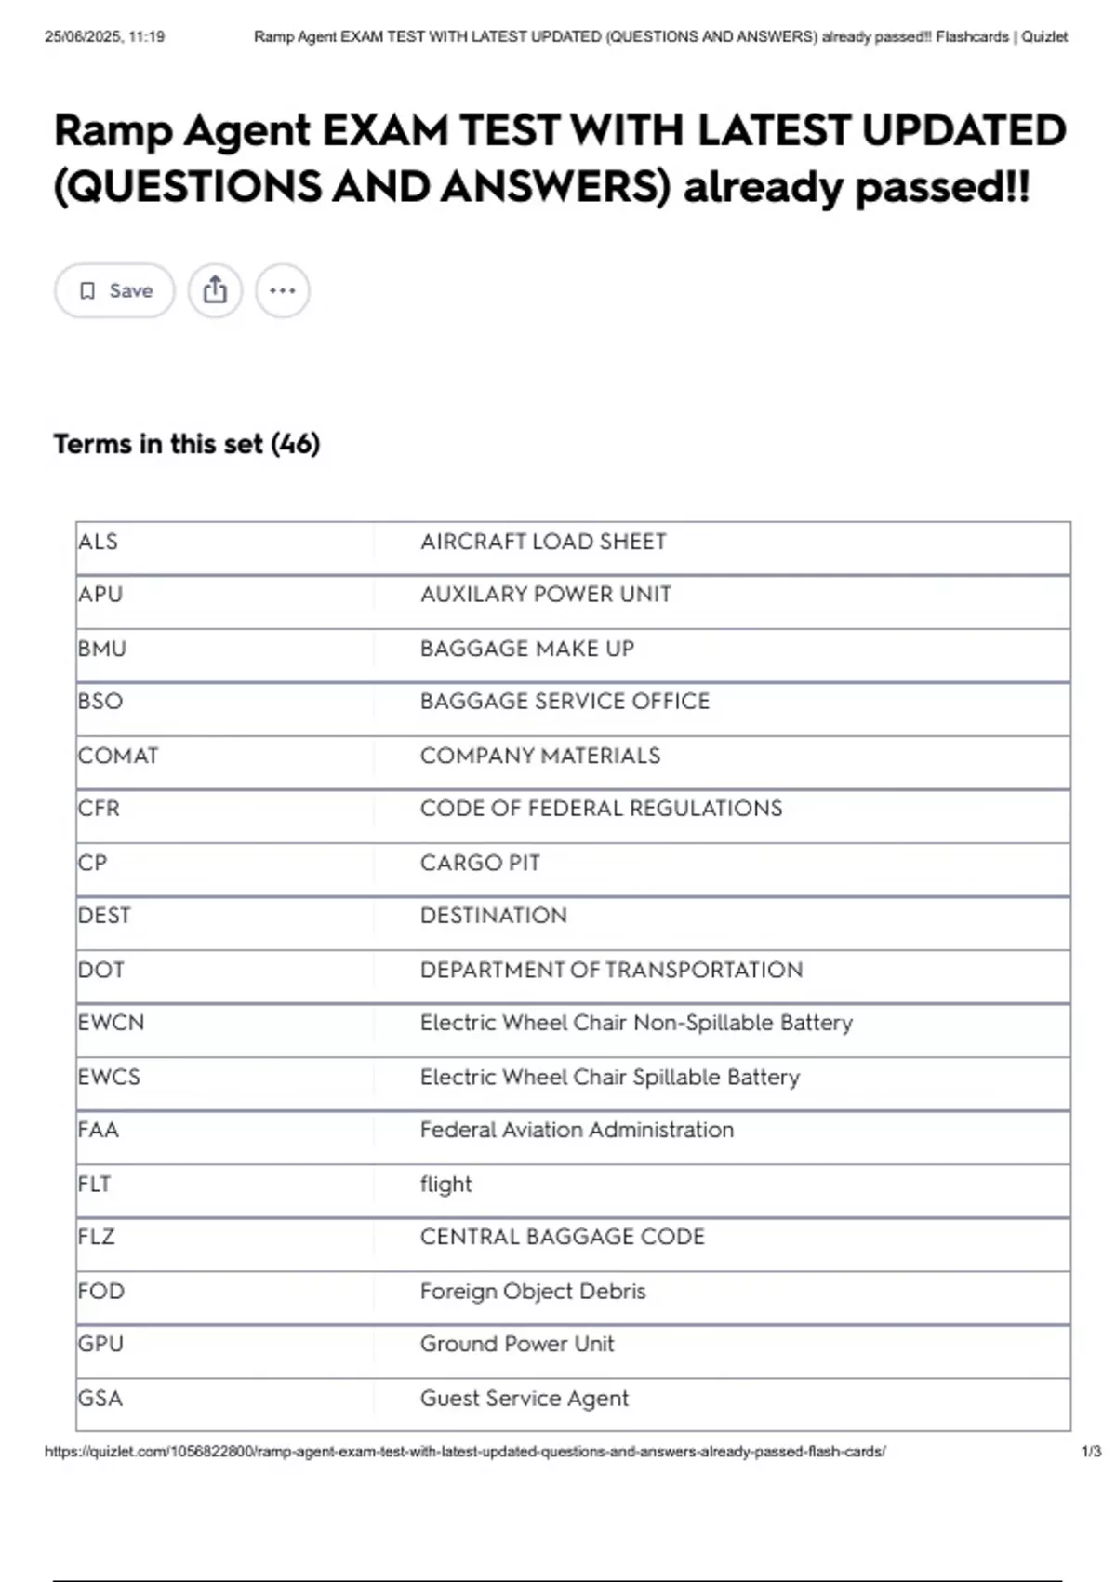Open the three-dots more options menu
1116x1582 pixels.
pos(283,291)
